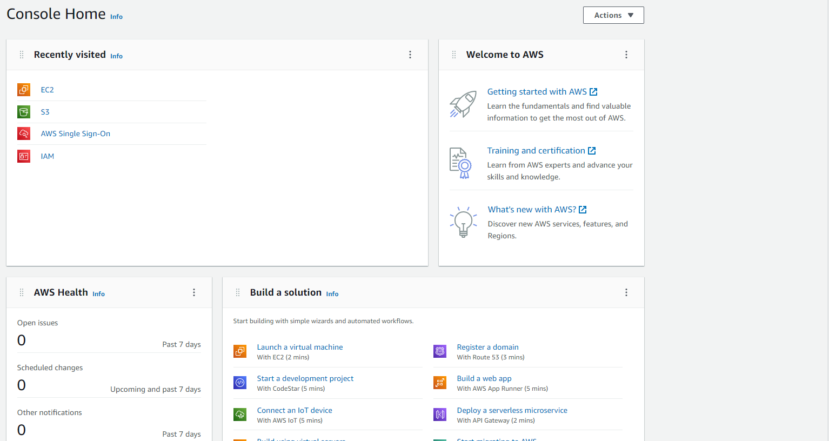This screenshot has height=441, width=829.
Task: Open the Register a domain link
Action: 487,347
